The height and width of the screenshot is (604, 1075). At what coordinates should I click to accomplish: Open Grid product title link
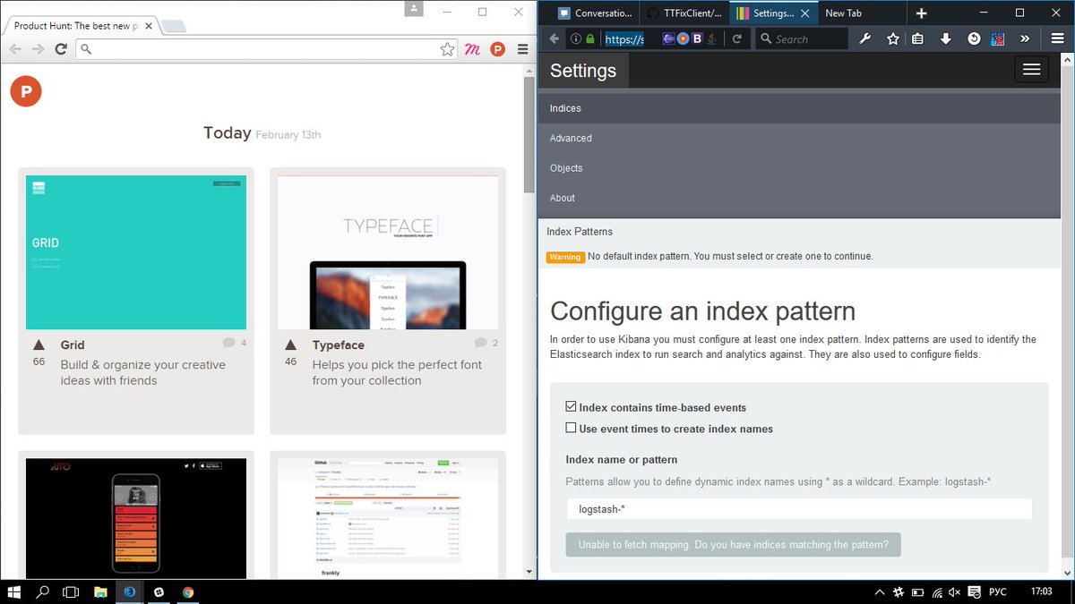(x=73, y=345)
